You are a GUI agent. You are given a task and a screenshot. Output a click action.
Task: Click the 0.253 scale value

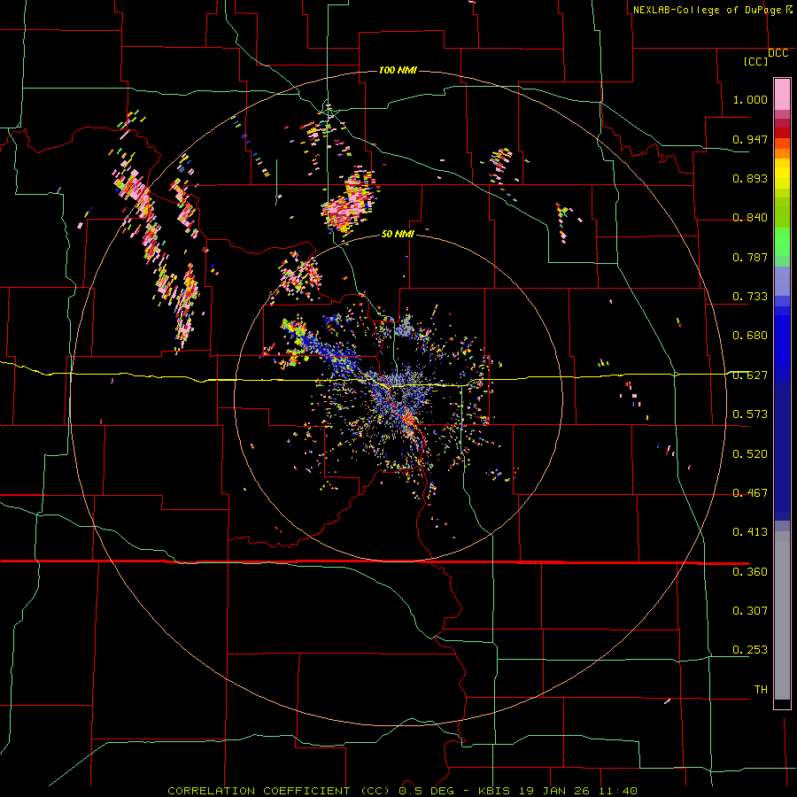click(750, 650)
